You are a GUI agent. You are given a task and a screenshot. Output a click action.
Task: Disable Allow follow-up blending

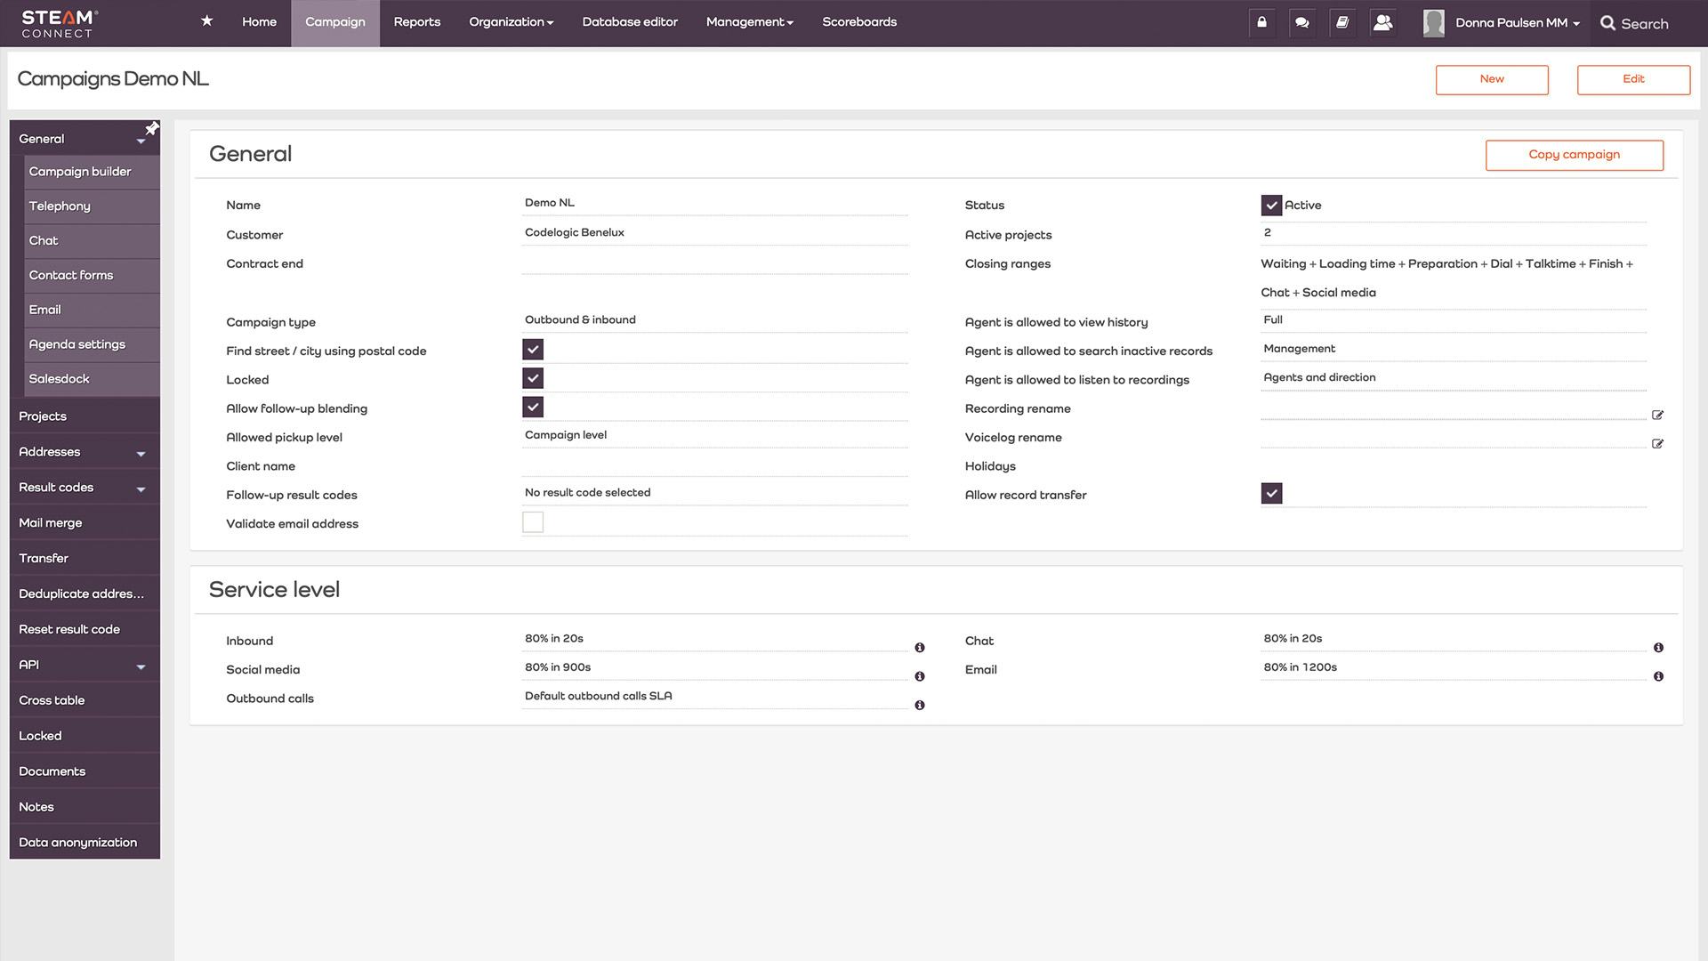[532, 407]
